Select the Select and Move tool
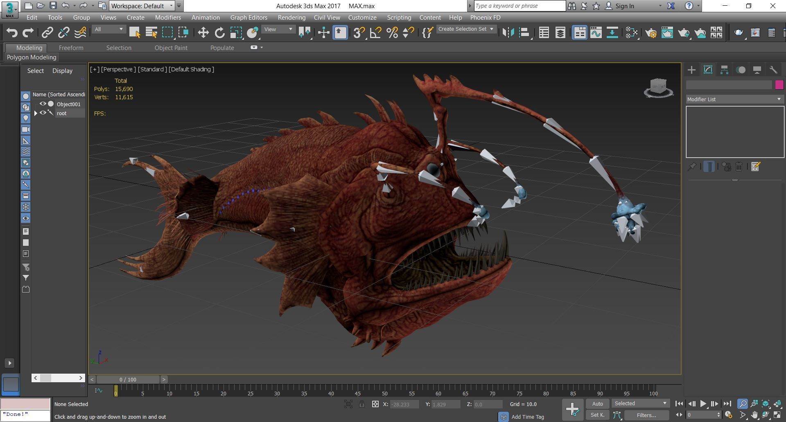The height and width of the screenshot is (422, 786). coord(203,33)
